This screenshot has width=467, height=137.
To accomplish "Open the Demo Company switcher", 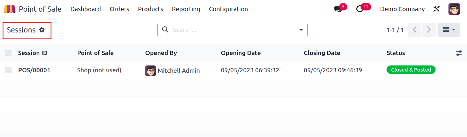I will point(402,9).
